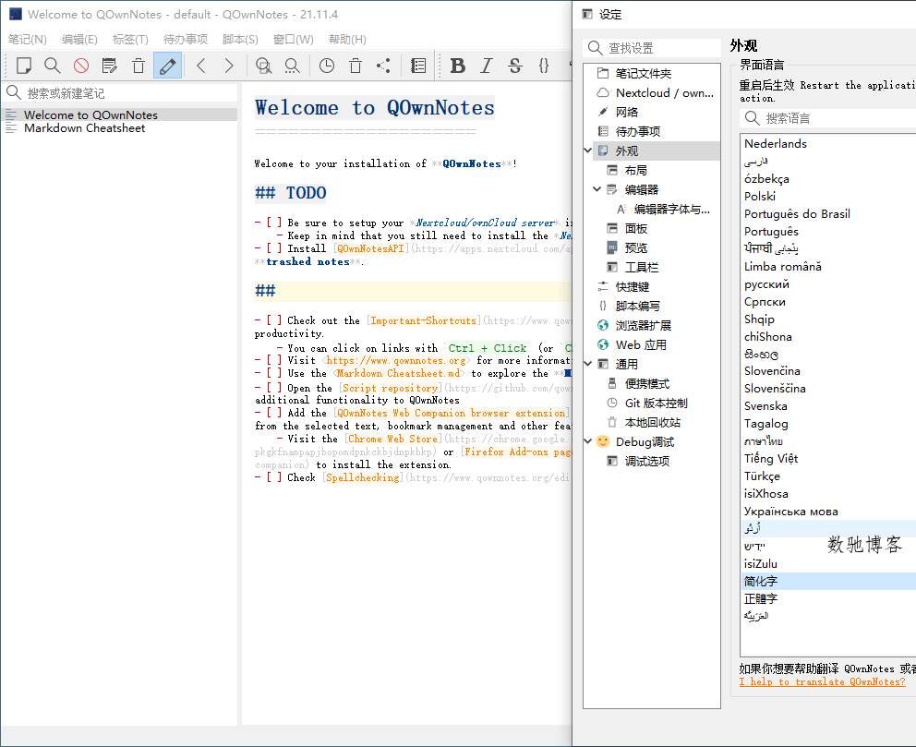The width and height of the screenshot is (916, 747).
Task: Select the Welcome to QOwnNotes note
Action: coord(120,114)
